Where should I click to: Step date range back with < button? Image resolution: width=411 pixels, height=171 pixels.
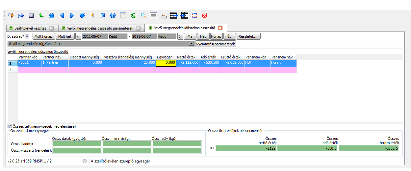point(78,36)
